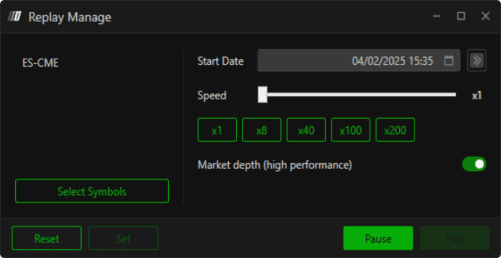This screenshot has width=501, height=258.
Task: Set replay speed to x1
Action: (x=217, y=130)
